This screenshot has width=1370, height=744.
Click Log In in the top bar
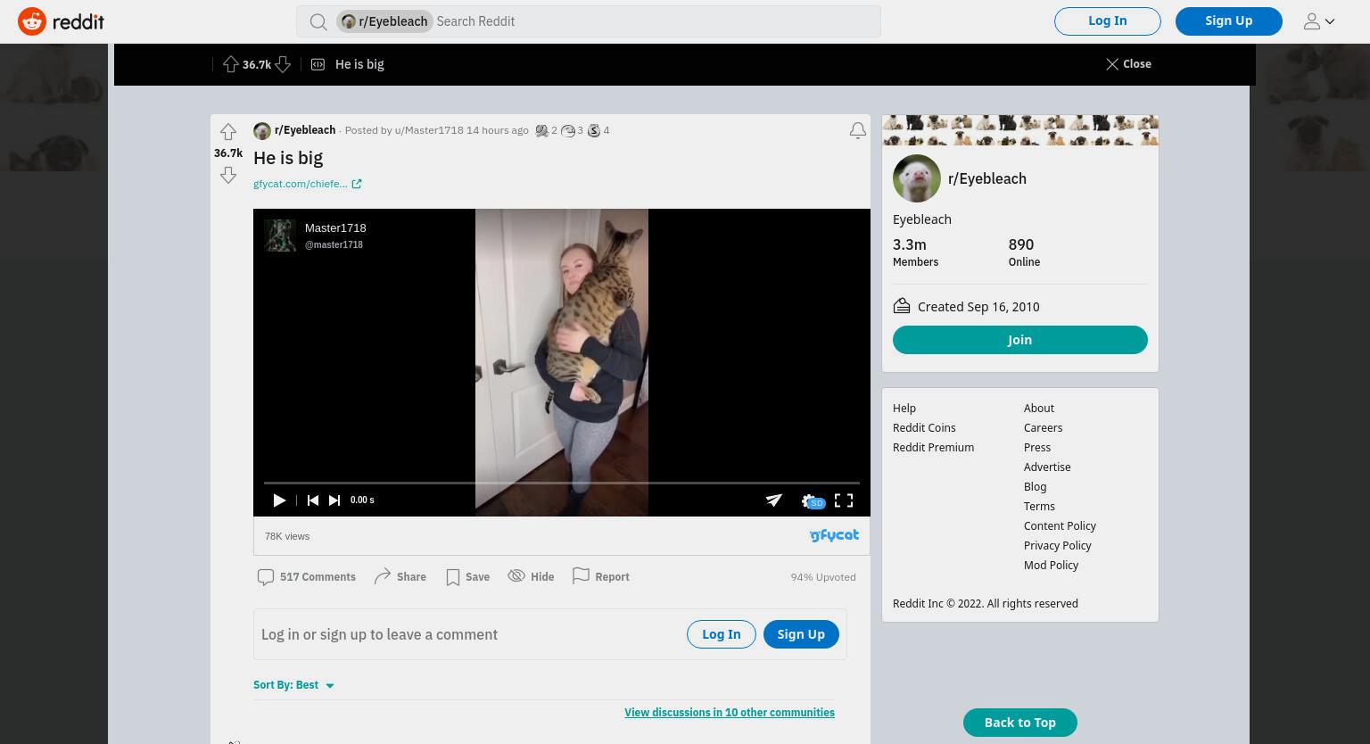(x=1108, y=21)
